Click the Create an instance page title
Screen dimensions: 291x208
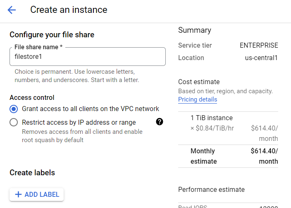pos(69,10)
